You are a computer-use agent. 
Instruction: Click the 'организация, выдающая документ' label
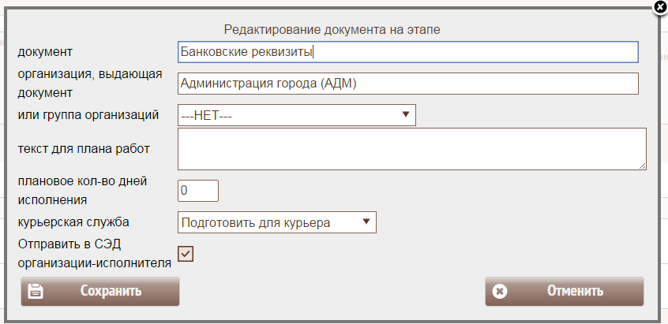pos(89,83)
